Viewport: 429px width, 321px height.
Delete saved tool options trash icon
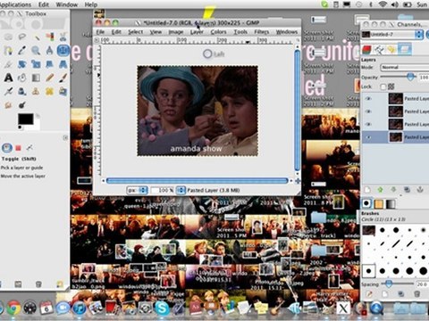(x=38, y=284)
